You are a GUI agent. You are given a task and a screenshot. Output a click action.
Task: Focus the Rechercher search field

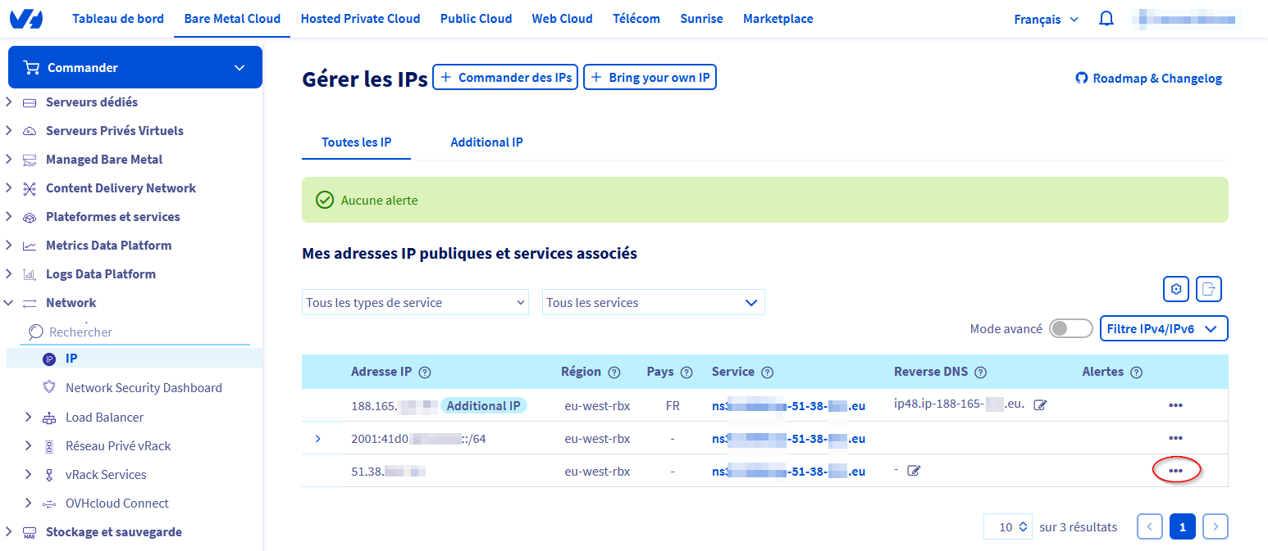tap(136, 332)
